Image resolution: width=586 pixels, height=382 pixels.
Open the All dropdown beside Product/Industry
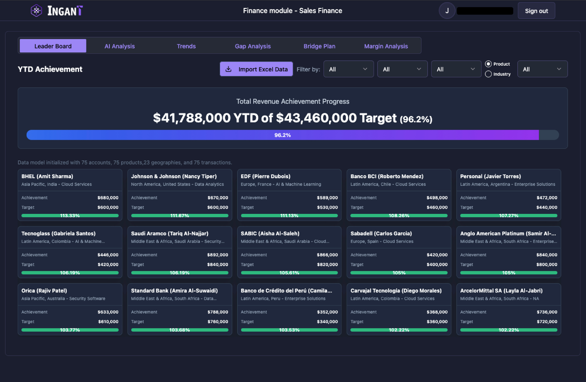(542, 69)
